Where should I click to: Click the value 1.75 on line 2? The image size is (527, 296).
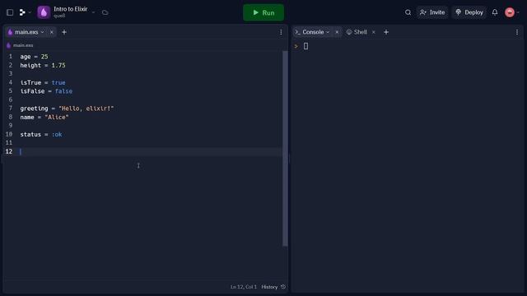tap(58, 66)
